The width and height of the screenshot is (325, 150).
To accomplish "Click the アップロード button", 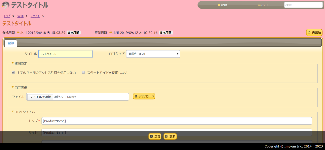I will coord(144,96).
